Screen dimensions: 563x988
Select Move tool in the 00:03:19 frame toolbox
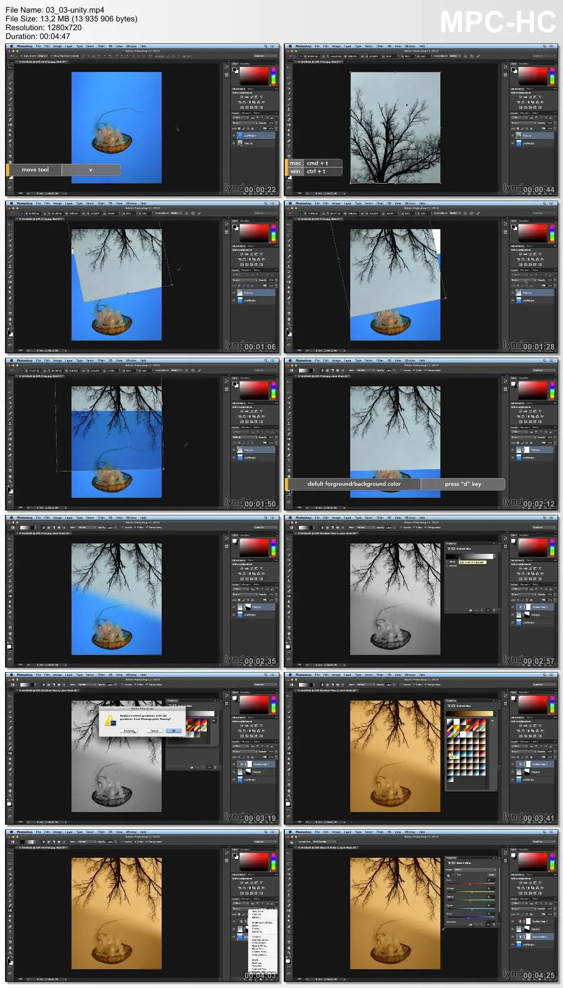tap(10, 696)
